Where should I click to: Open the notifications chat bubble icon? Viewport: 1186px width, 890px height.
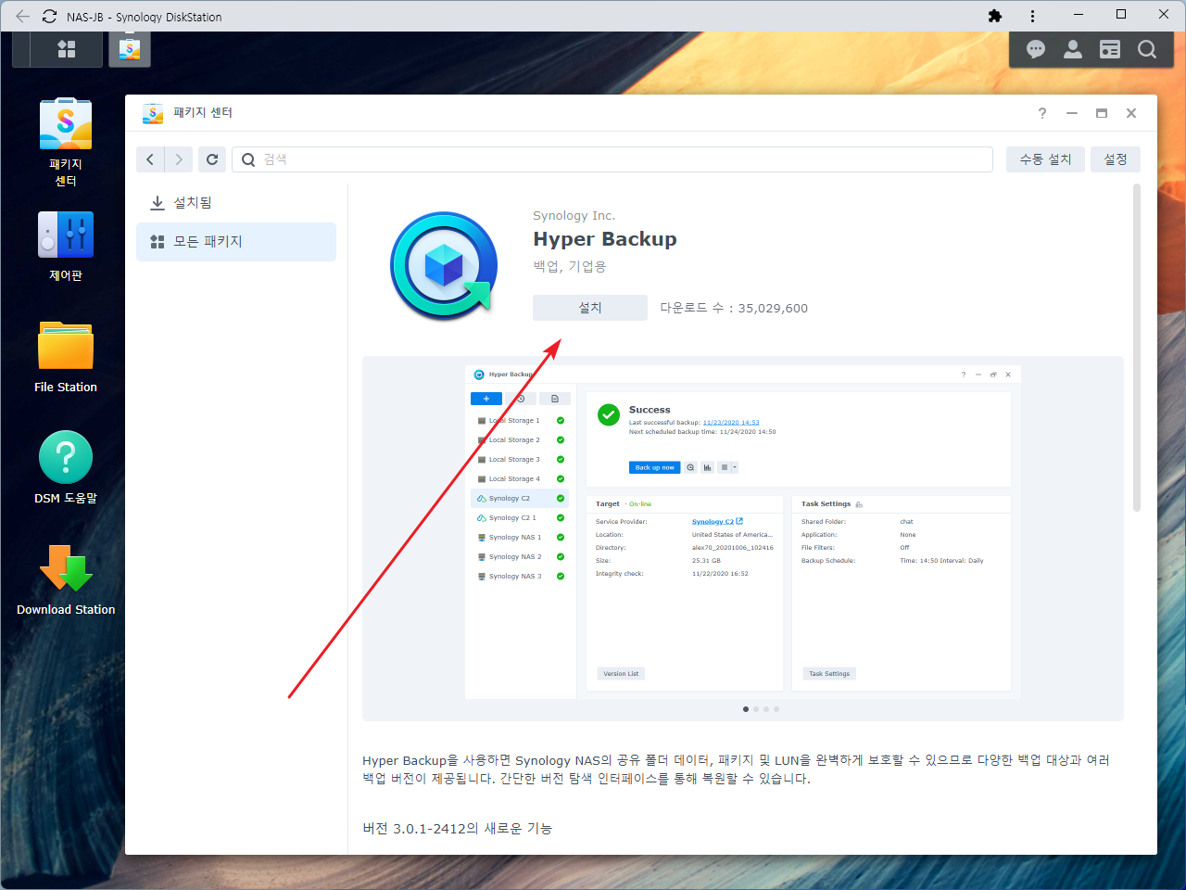(1036, 49)
